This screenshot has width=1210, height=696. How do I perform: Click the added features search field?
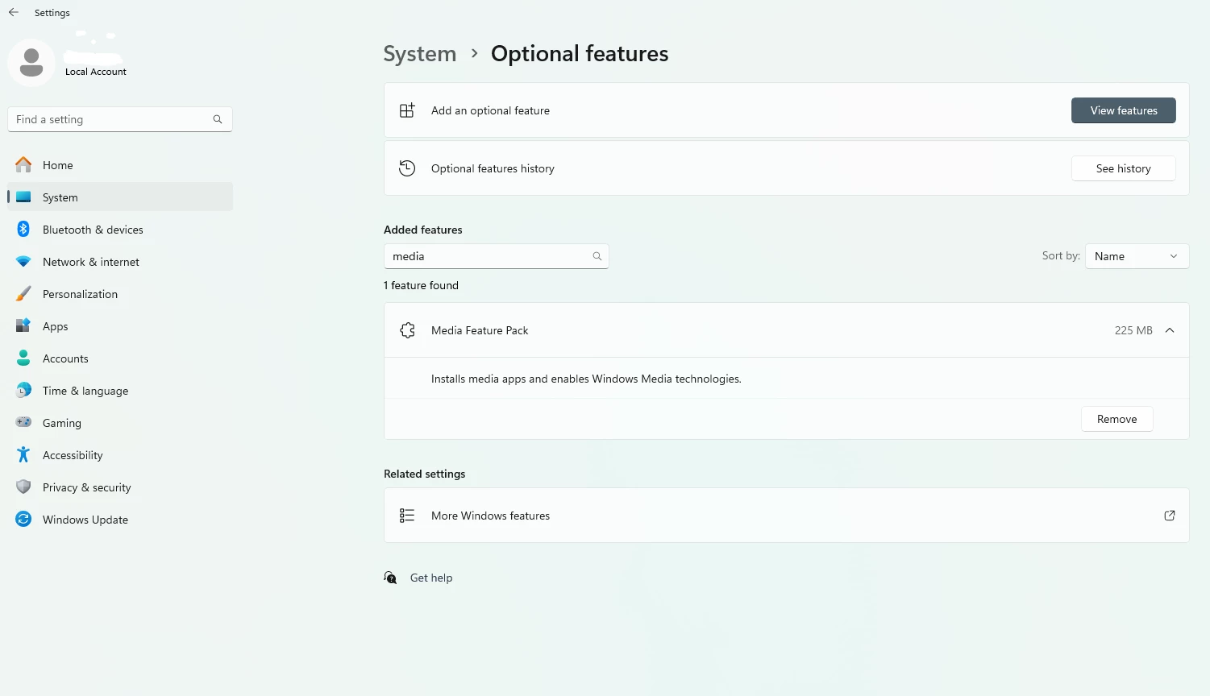click(x=489, y=256)
